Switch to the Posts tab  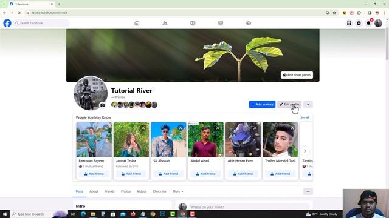[x=80, y=191]
